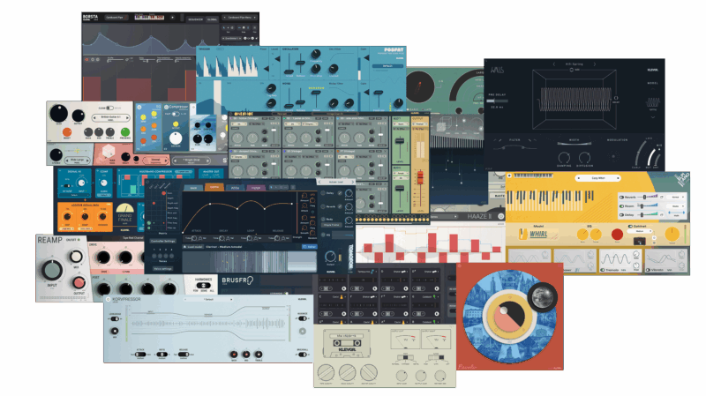
Task: Go to next preset after Hifi Spring
Action: point(594,64)
